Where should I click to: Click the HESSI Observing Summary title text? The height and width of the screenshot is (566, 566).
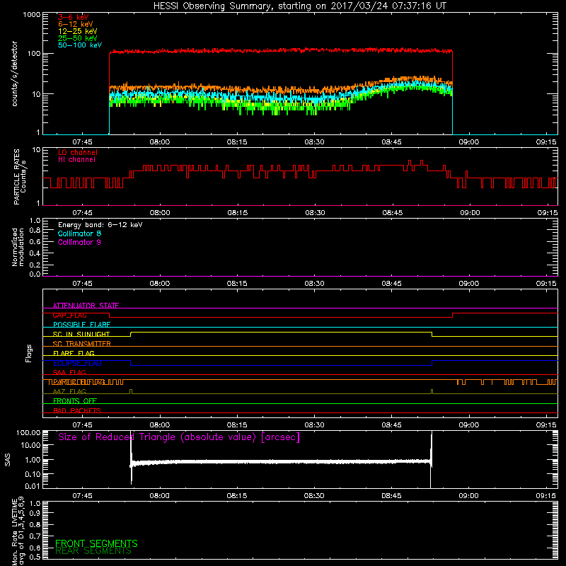click(x=299, y=6)
